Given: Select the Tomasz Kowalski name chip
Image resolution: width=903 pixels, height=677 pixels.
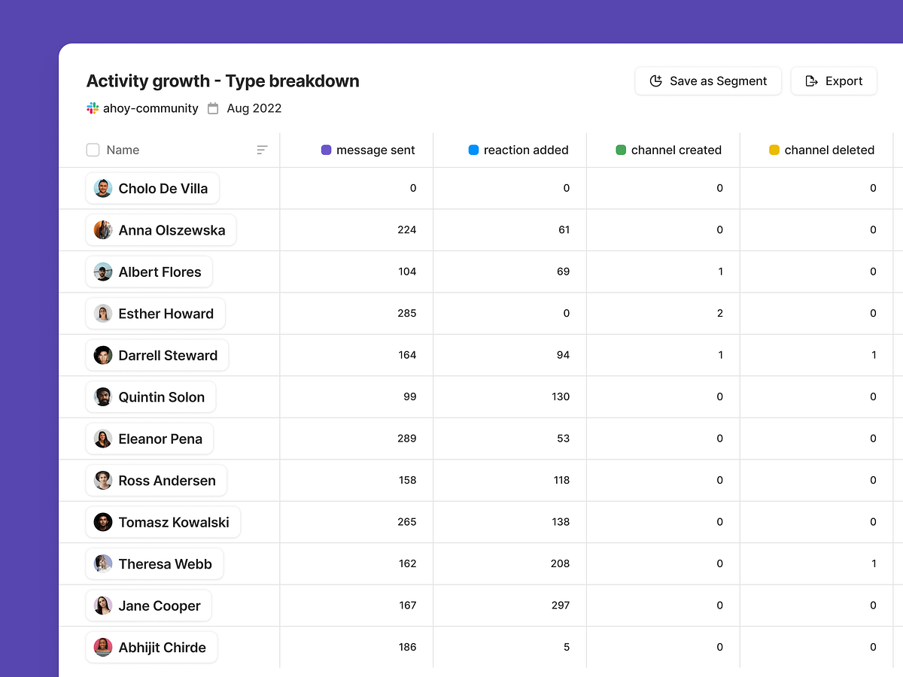Looking at the screenshot, I should (163, 522).
